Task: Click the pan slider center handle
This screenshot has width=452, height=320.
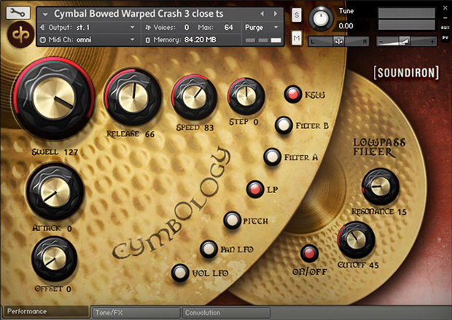Action: pos(339,42)
